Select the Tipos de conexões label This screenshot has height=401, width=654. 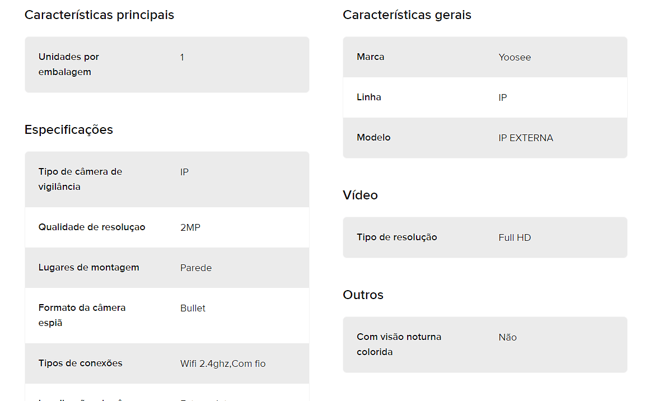coord(81,363)
